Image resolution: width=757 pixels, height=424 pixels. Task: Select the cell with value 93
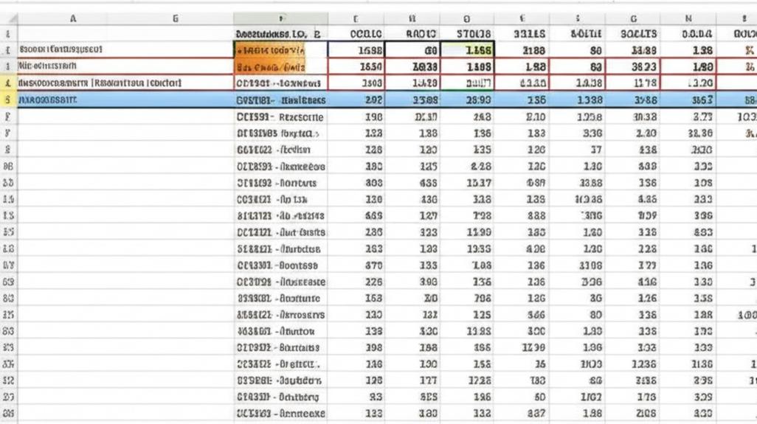[x=356, y=397]
